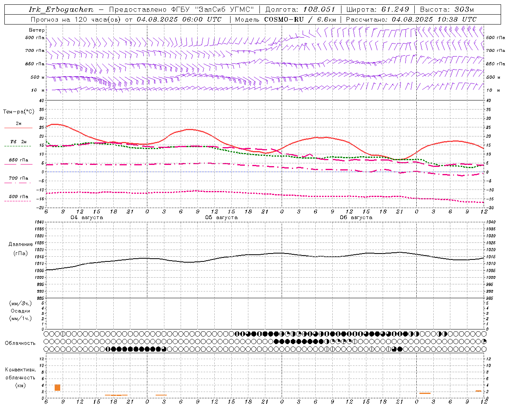
Task: Select the 06 августа date label
Action: tap(356, 218)
